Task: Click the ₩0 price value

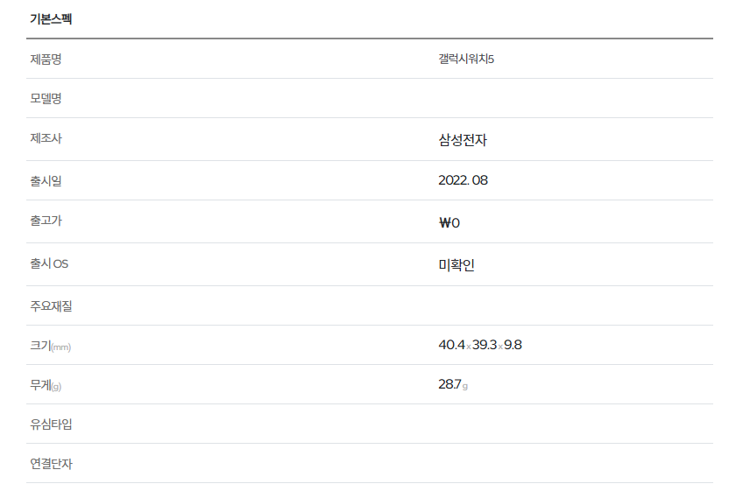Action: click(x=449, y=222)
